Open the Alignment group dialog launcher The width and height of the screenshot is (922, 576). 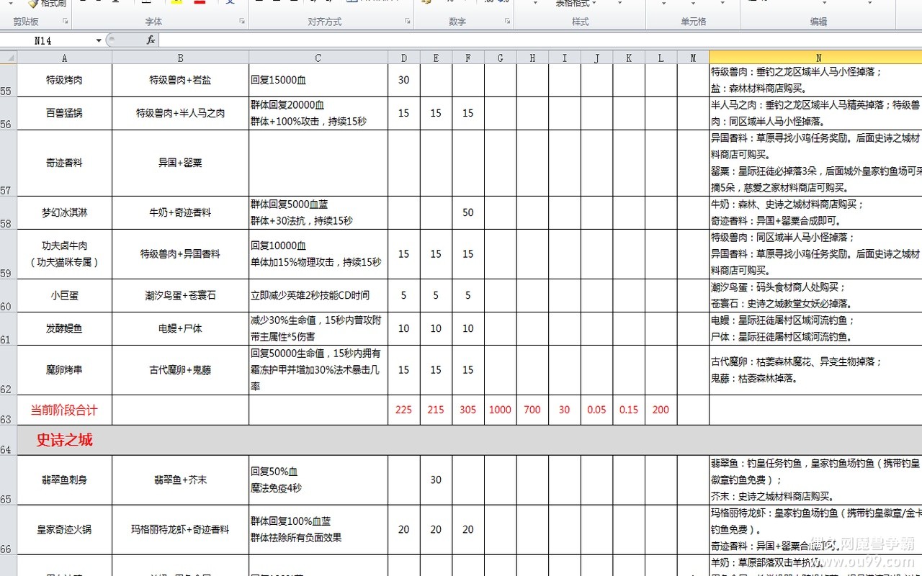click(407, 22)
